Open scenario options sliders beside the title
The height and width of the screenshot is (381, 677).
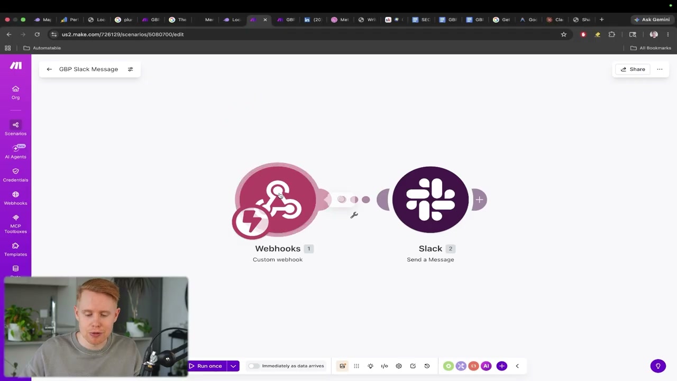point(130,69)
